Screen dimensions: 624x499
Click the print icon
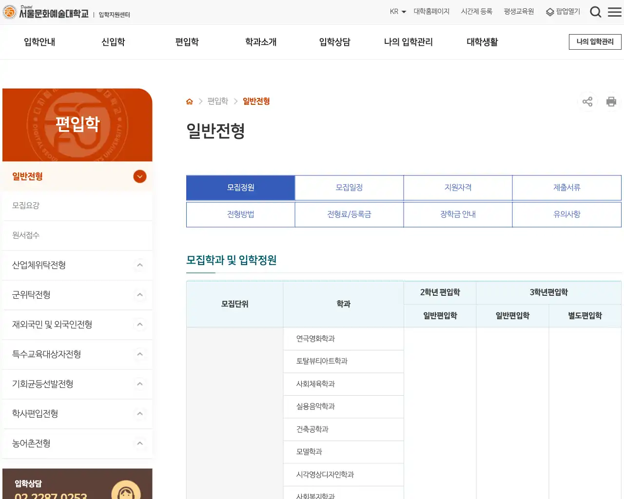click(611, 101)
